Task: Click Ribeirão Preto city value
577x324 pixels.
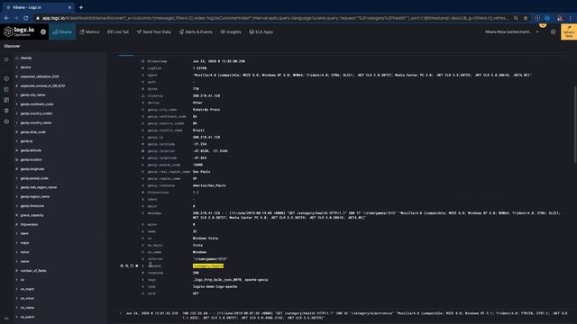Action: click(206, 110)
